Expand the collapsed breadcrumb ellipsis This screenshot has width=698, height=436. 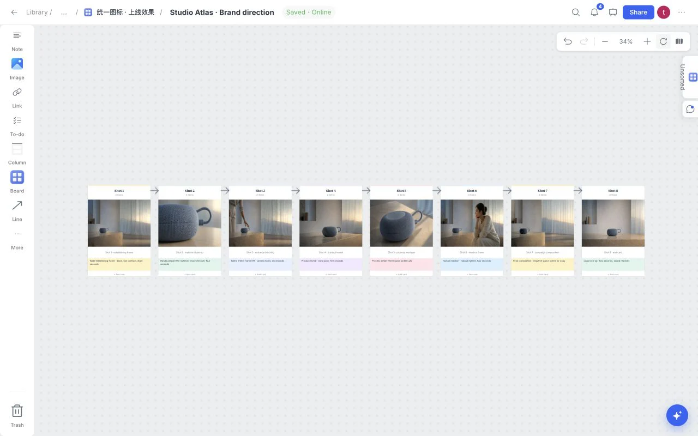tap(64, 12)
